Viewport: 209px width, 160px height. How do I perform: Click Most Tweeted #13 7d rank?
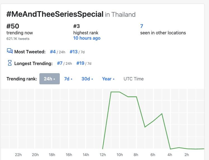(x=73, y=52)
